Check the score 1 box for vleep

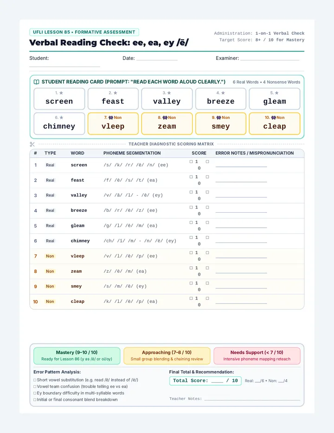191,253
